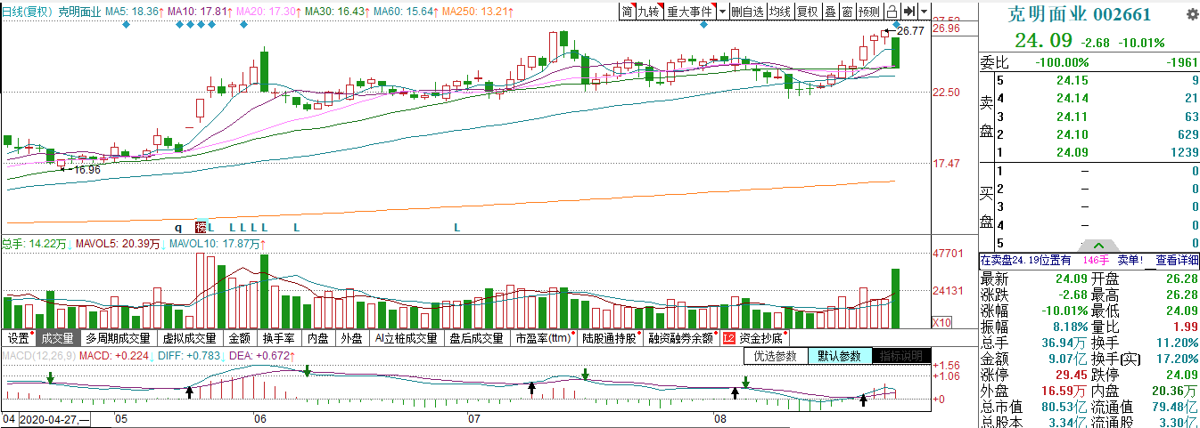Click the 换手(实) 17.20% value
Image resolution: width=1200 pixels, height=428 pixels.
coord(1177,359)
